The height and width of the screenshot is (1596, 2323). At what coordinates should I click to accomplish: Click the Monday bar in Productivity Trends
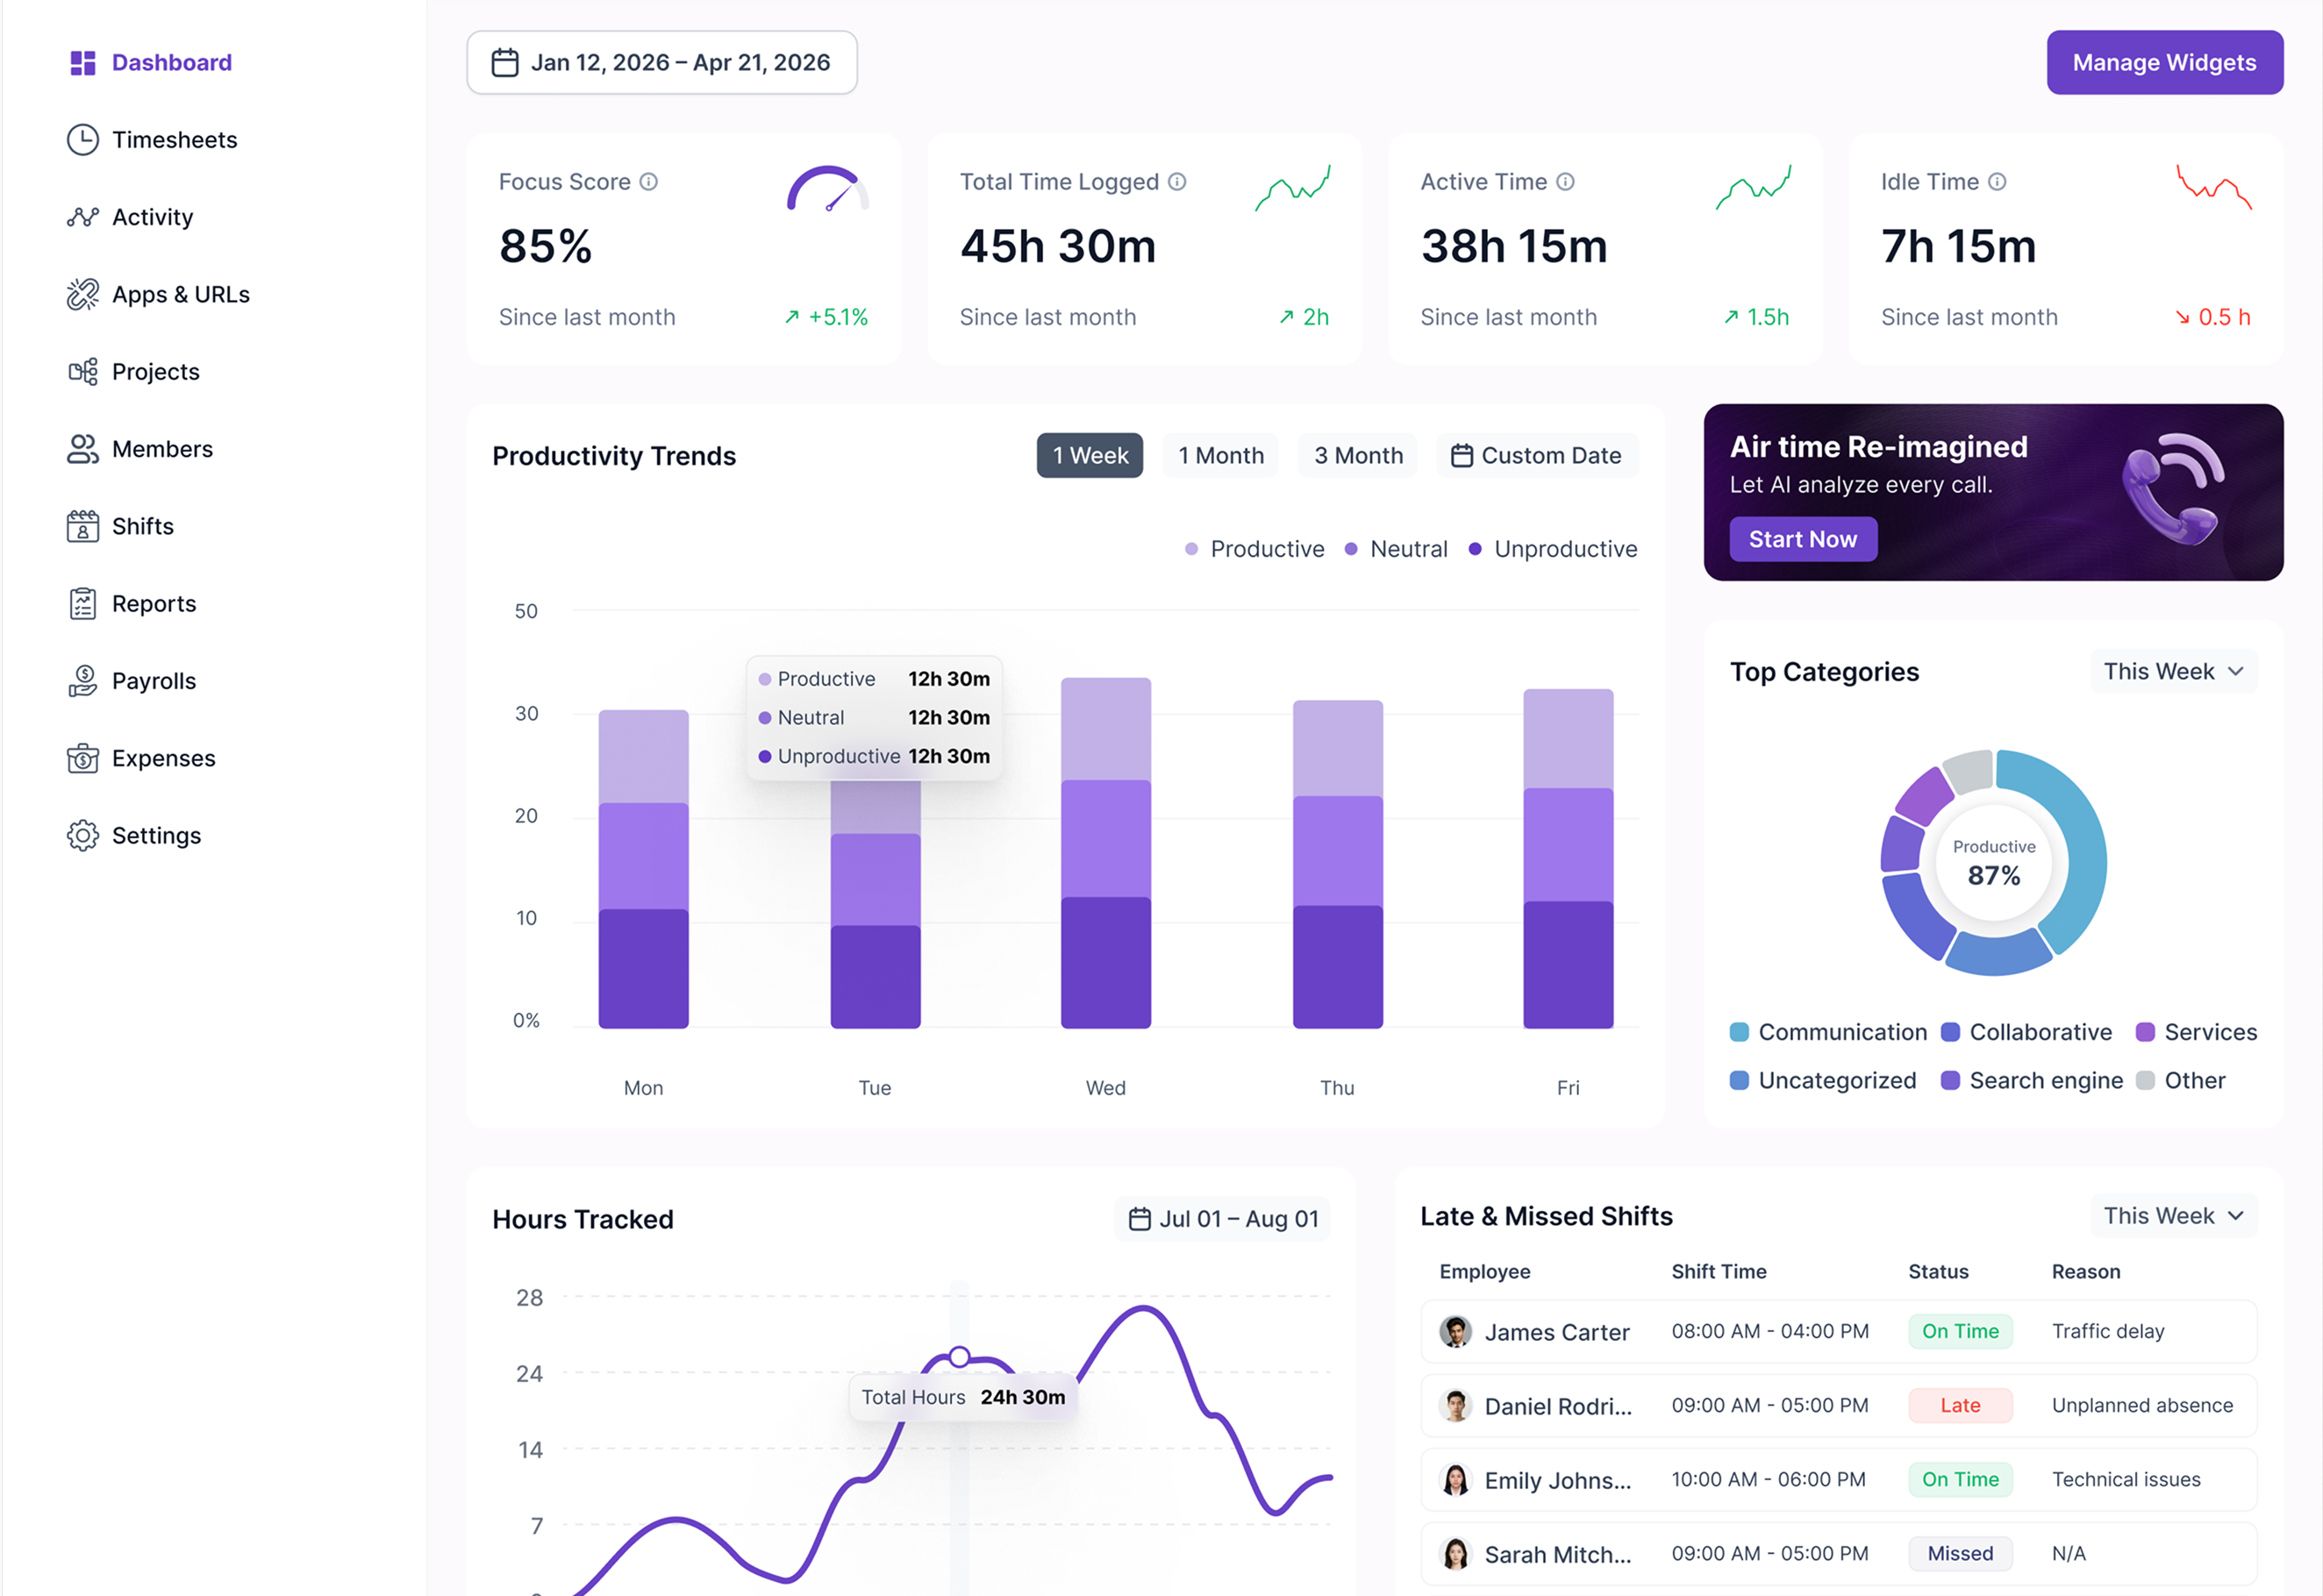tap(643, 869)
